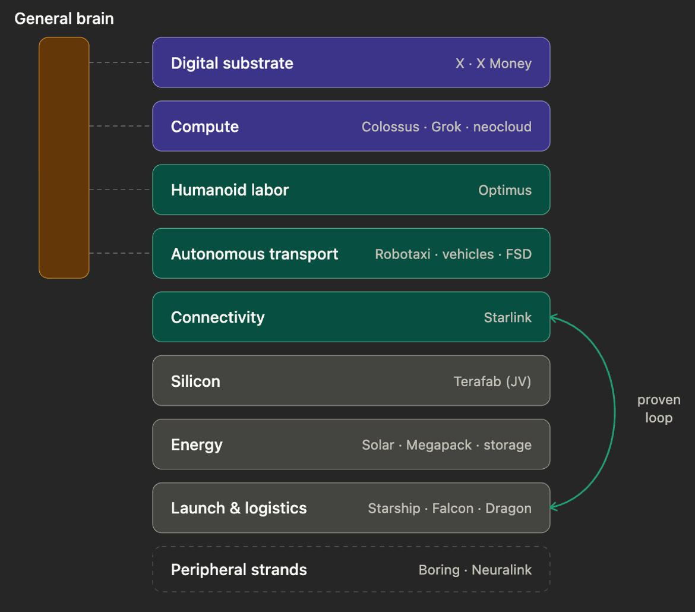Screen dimensions: 695x612
Task: Click "Colossus · Grok · neocloud" text
Action: [x=446, y=127]
